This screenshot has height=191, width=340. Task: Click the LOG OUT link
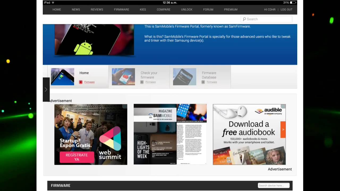[x=286, y=10]
